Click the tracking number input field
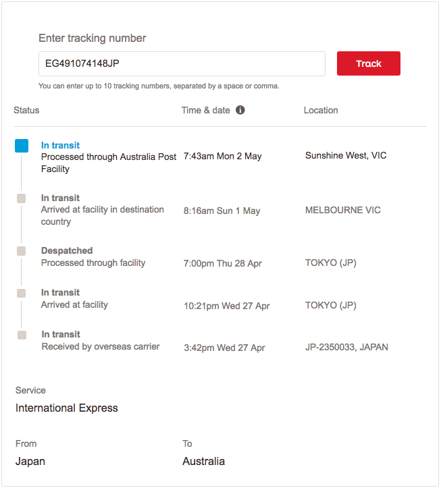The width and height of the screenshot is (441, 490). tap(182, 63)
